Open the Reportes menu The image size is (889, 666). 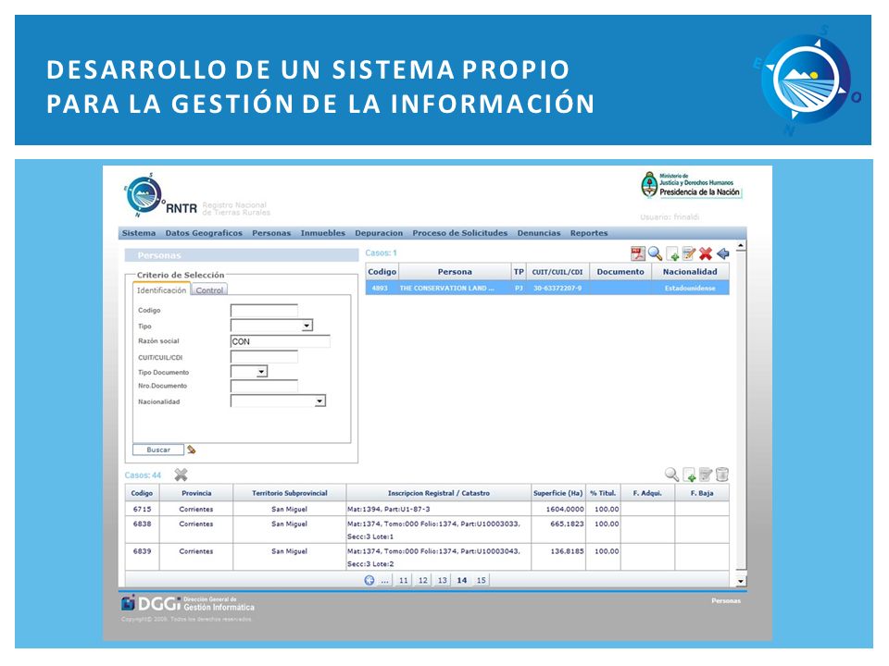589,233
